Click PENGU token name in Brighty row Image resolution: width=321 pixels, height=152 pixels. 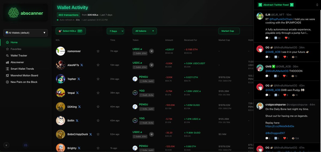[144, 146]
